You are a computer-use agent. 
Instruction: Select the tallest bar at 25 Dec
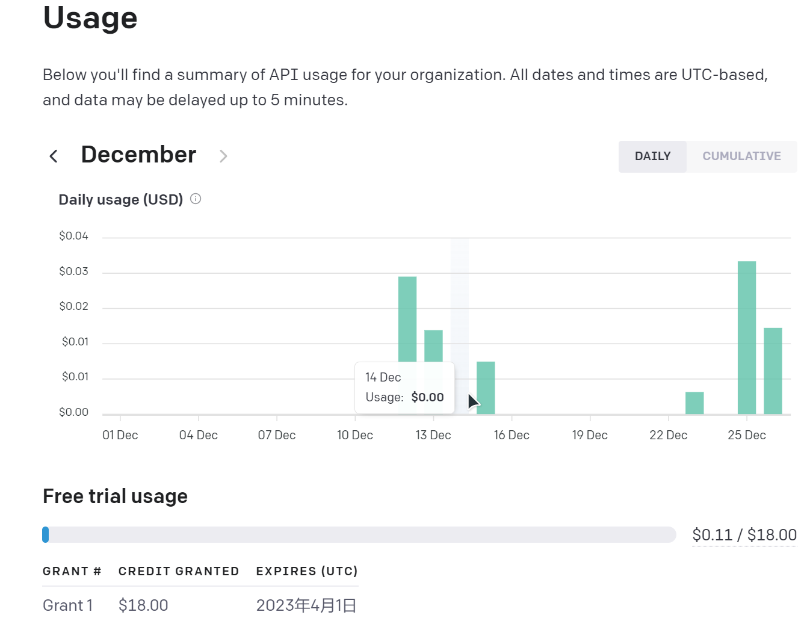[x=747, y=337]
